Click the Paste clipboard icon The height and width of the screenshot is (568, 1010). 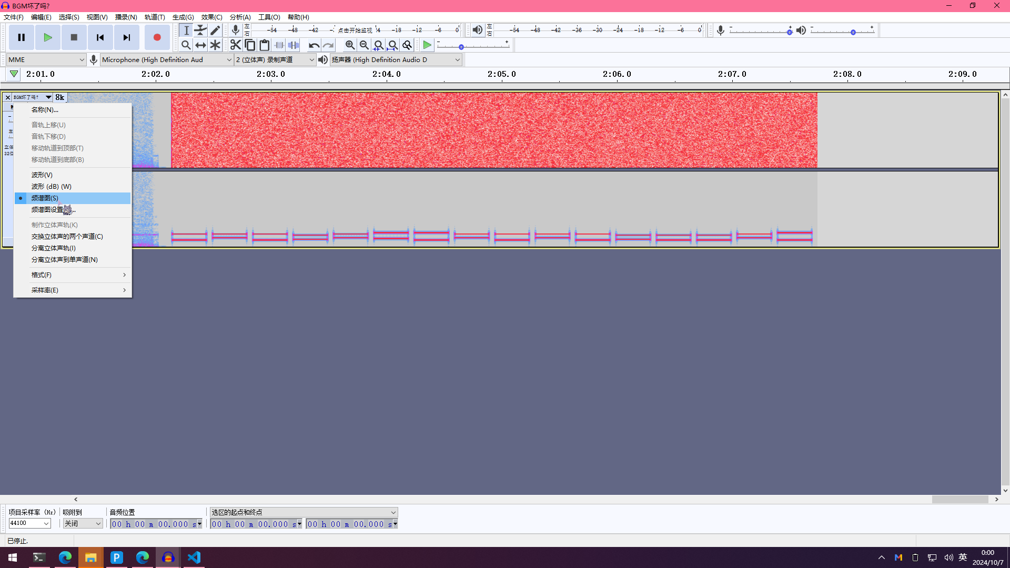(265, 45)
